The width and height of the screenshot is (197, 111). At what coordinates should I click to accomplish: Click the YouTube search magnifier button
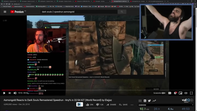point(122,12)
